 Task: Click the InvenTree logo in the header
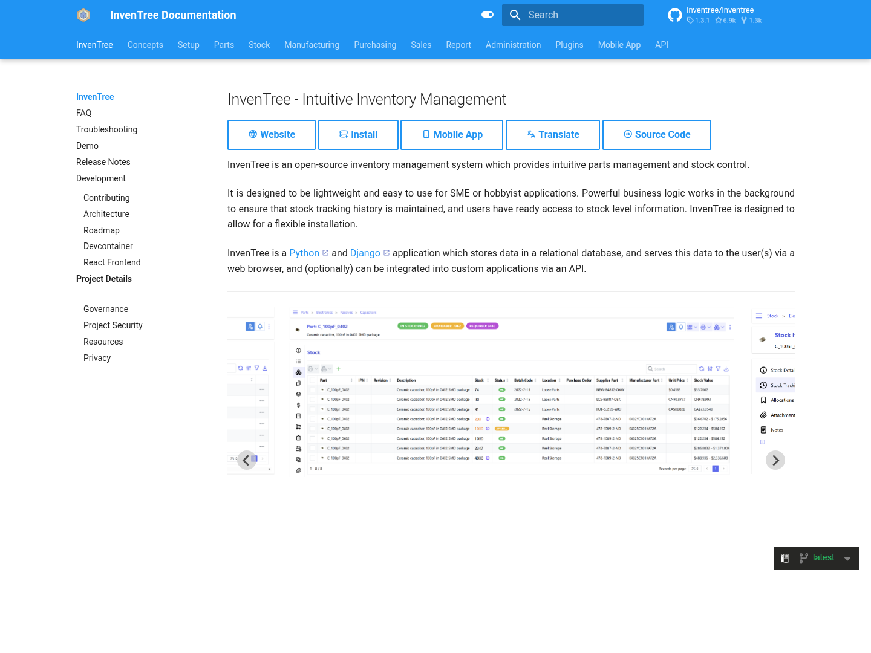pos(83,15)
